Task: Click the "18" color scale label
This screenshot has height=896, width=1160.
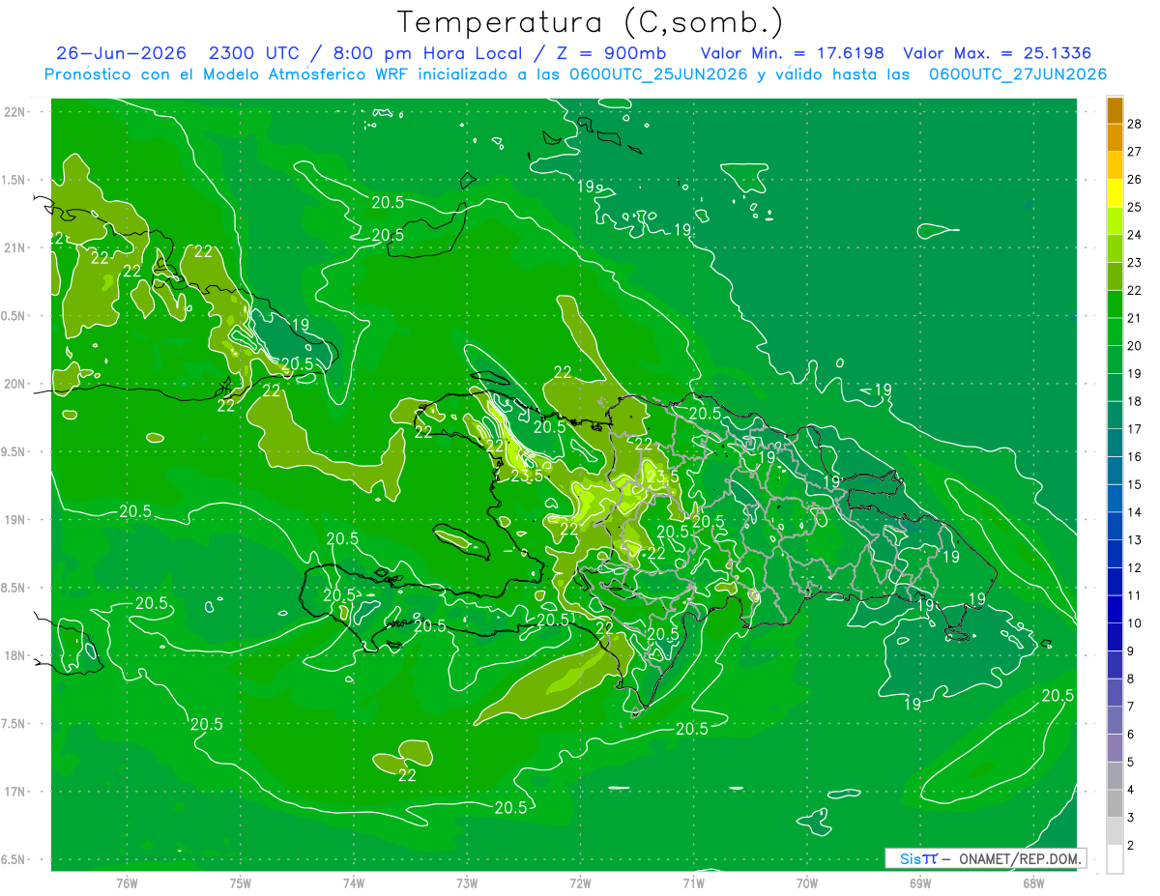Action: 1135,401
